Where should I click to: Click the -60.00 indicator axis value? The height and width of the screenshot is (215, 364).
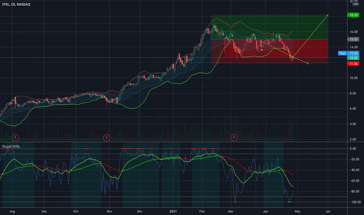(354, 181)
